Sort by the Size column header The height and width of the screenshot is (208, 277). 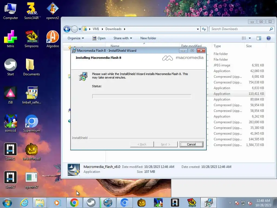255,46
